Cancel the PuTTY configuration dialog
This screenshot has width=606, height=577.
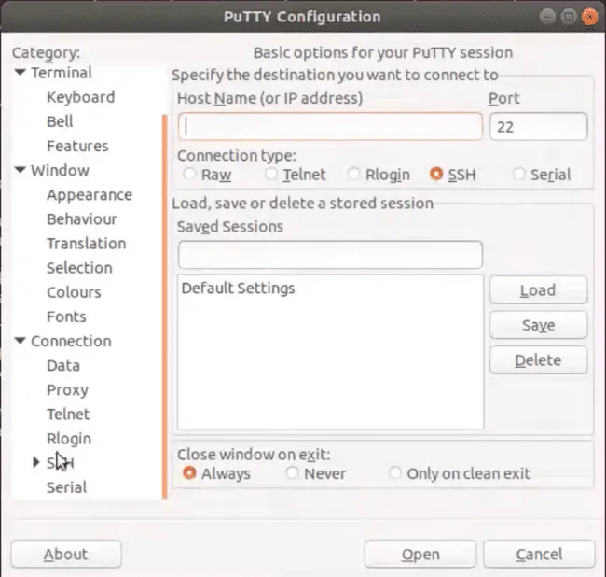pos(539,555)
